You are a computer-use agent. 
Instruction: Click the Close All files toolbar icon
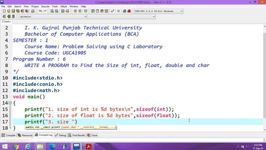pos(27,11)
